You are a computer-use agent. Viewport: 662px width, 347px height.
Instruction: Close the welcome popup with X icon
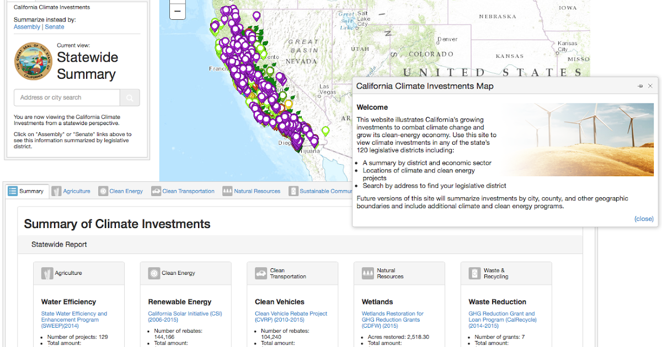point(650,86)
